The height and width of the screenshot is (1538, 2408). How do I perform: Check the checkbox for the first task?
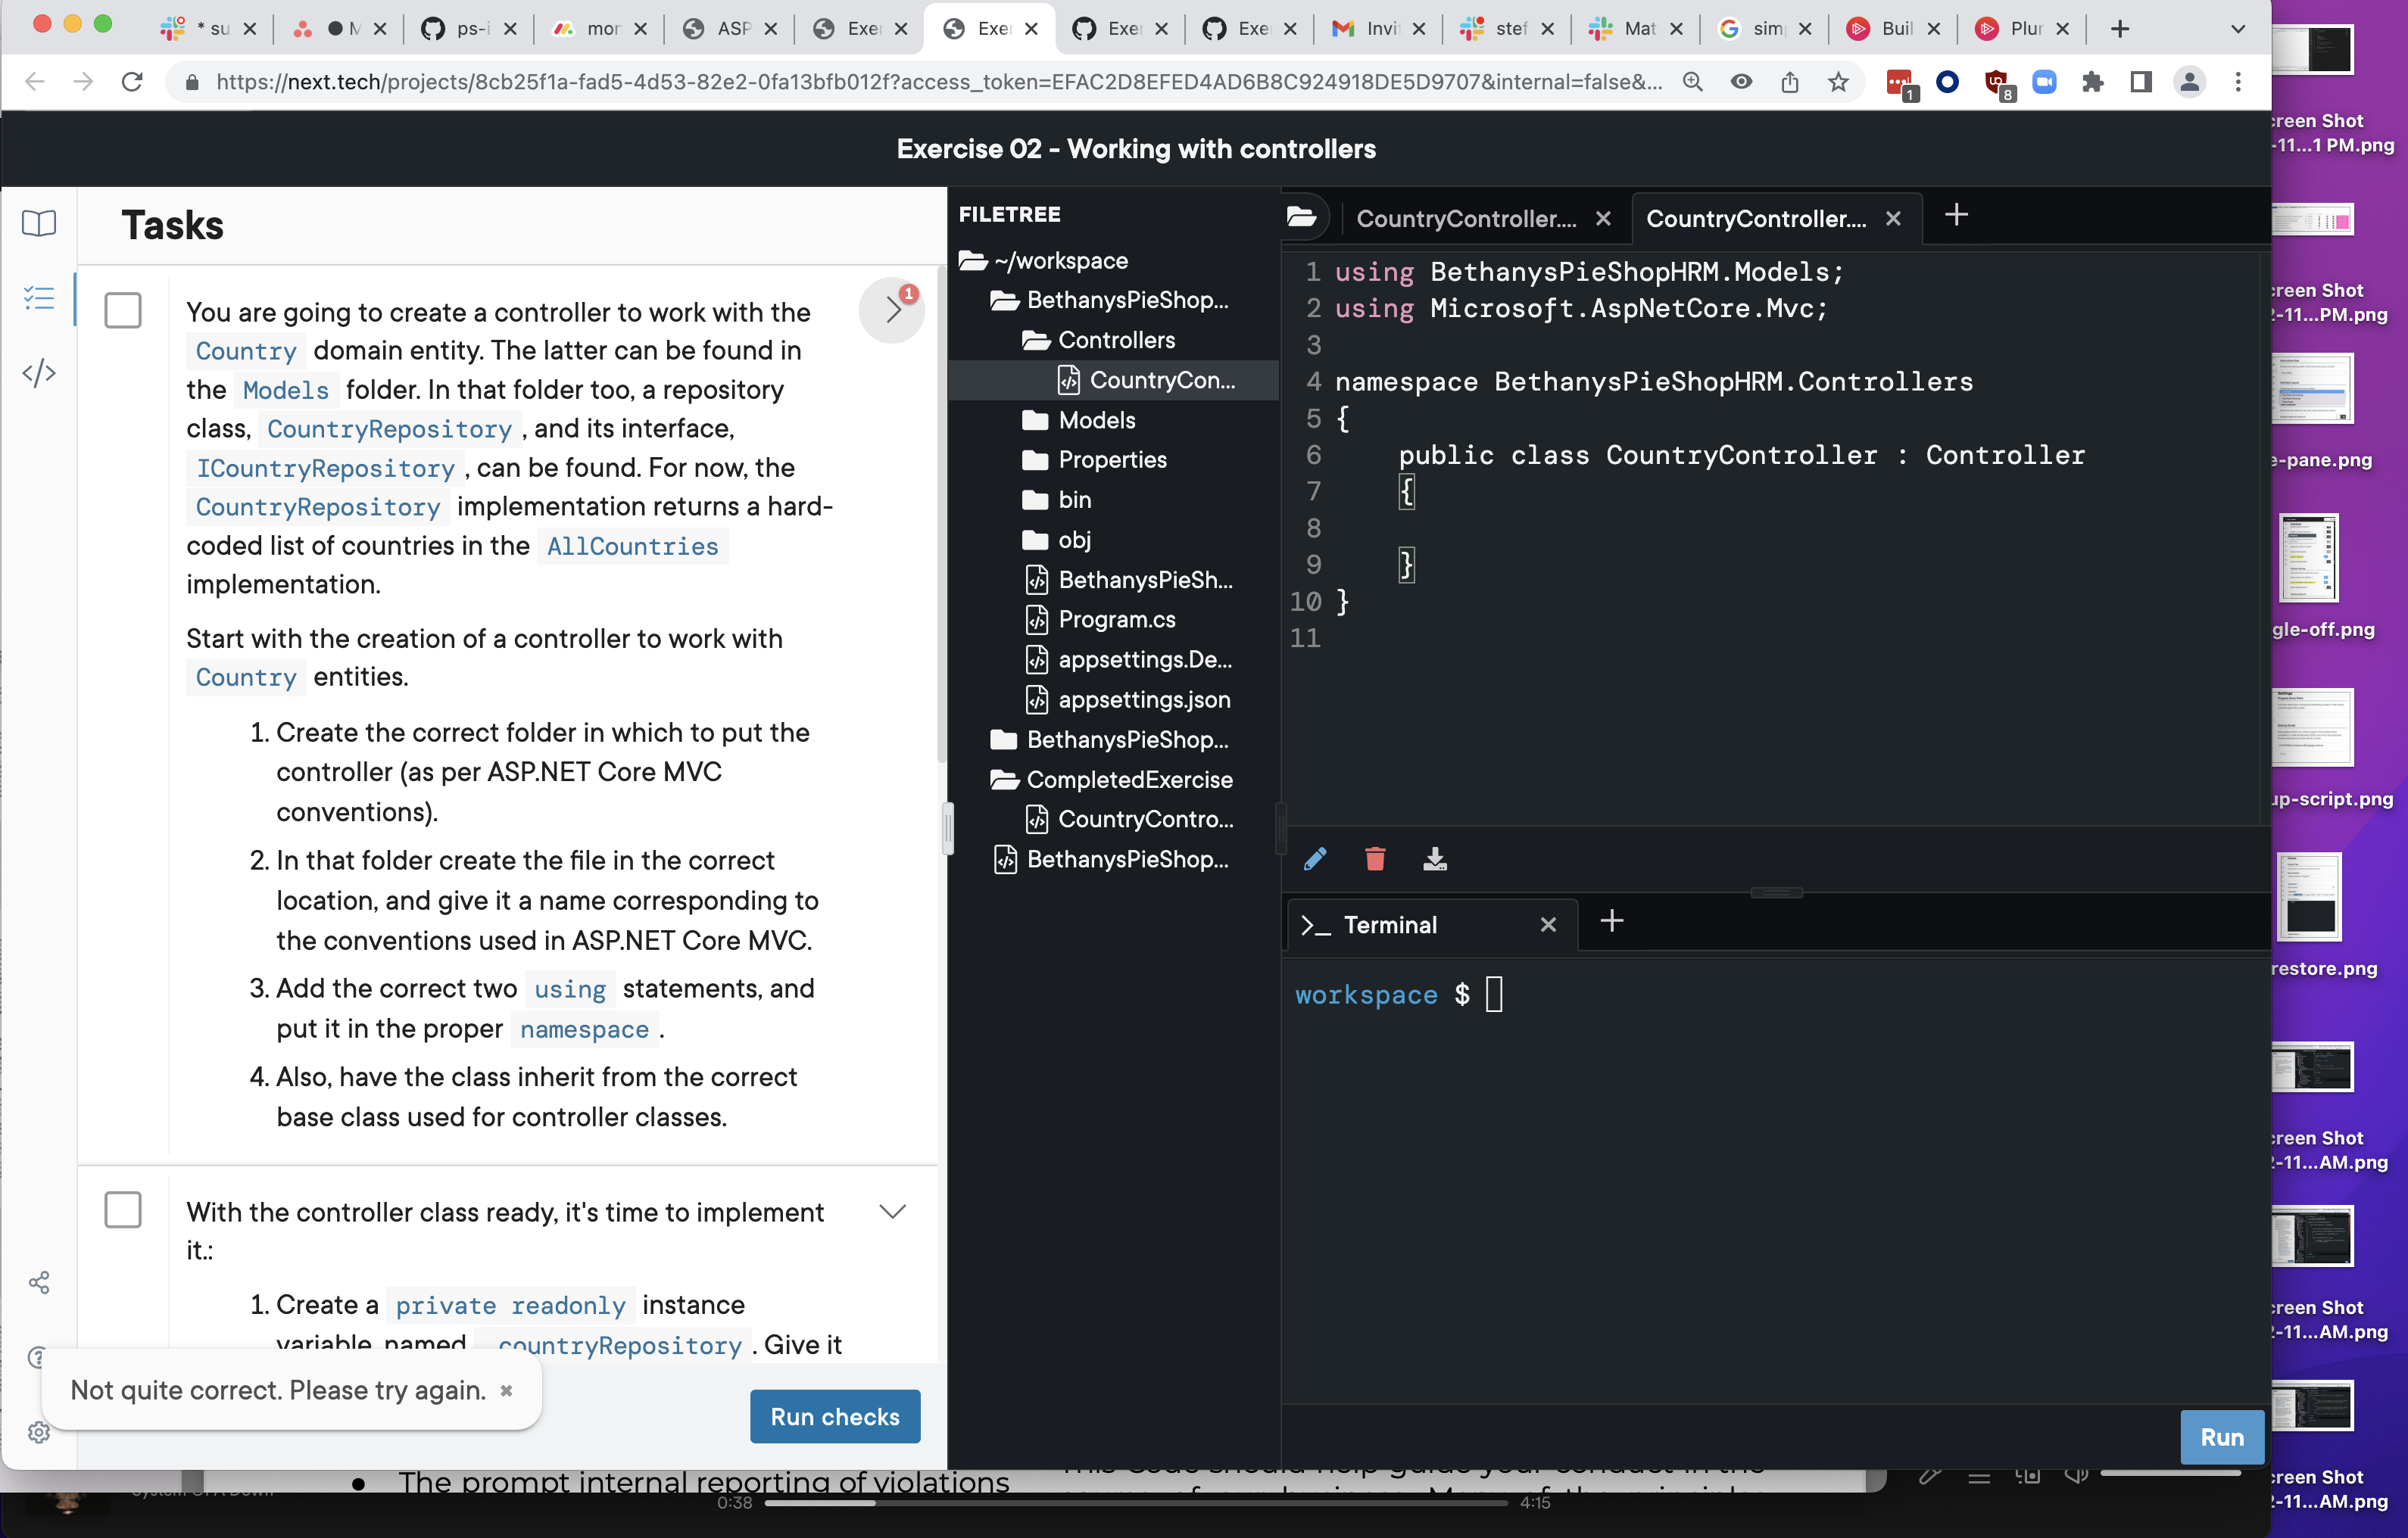pos(122,311)
